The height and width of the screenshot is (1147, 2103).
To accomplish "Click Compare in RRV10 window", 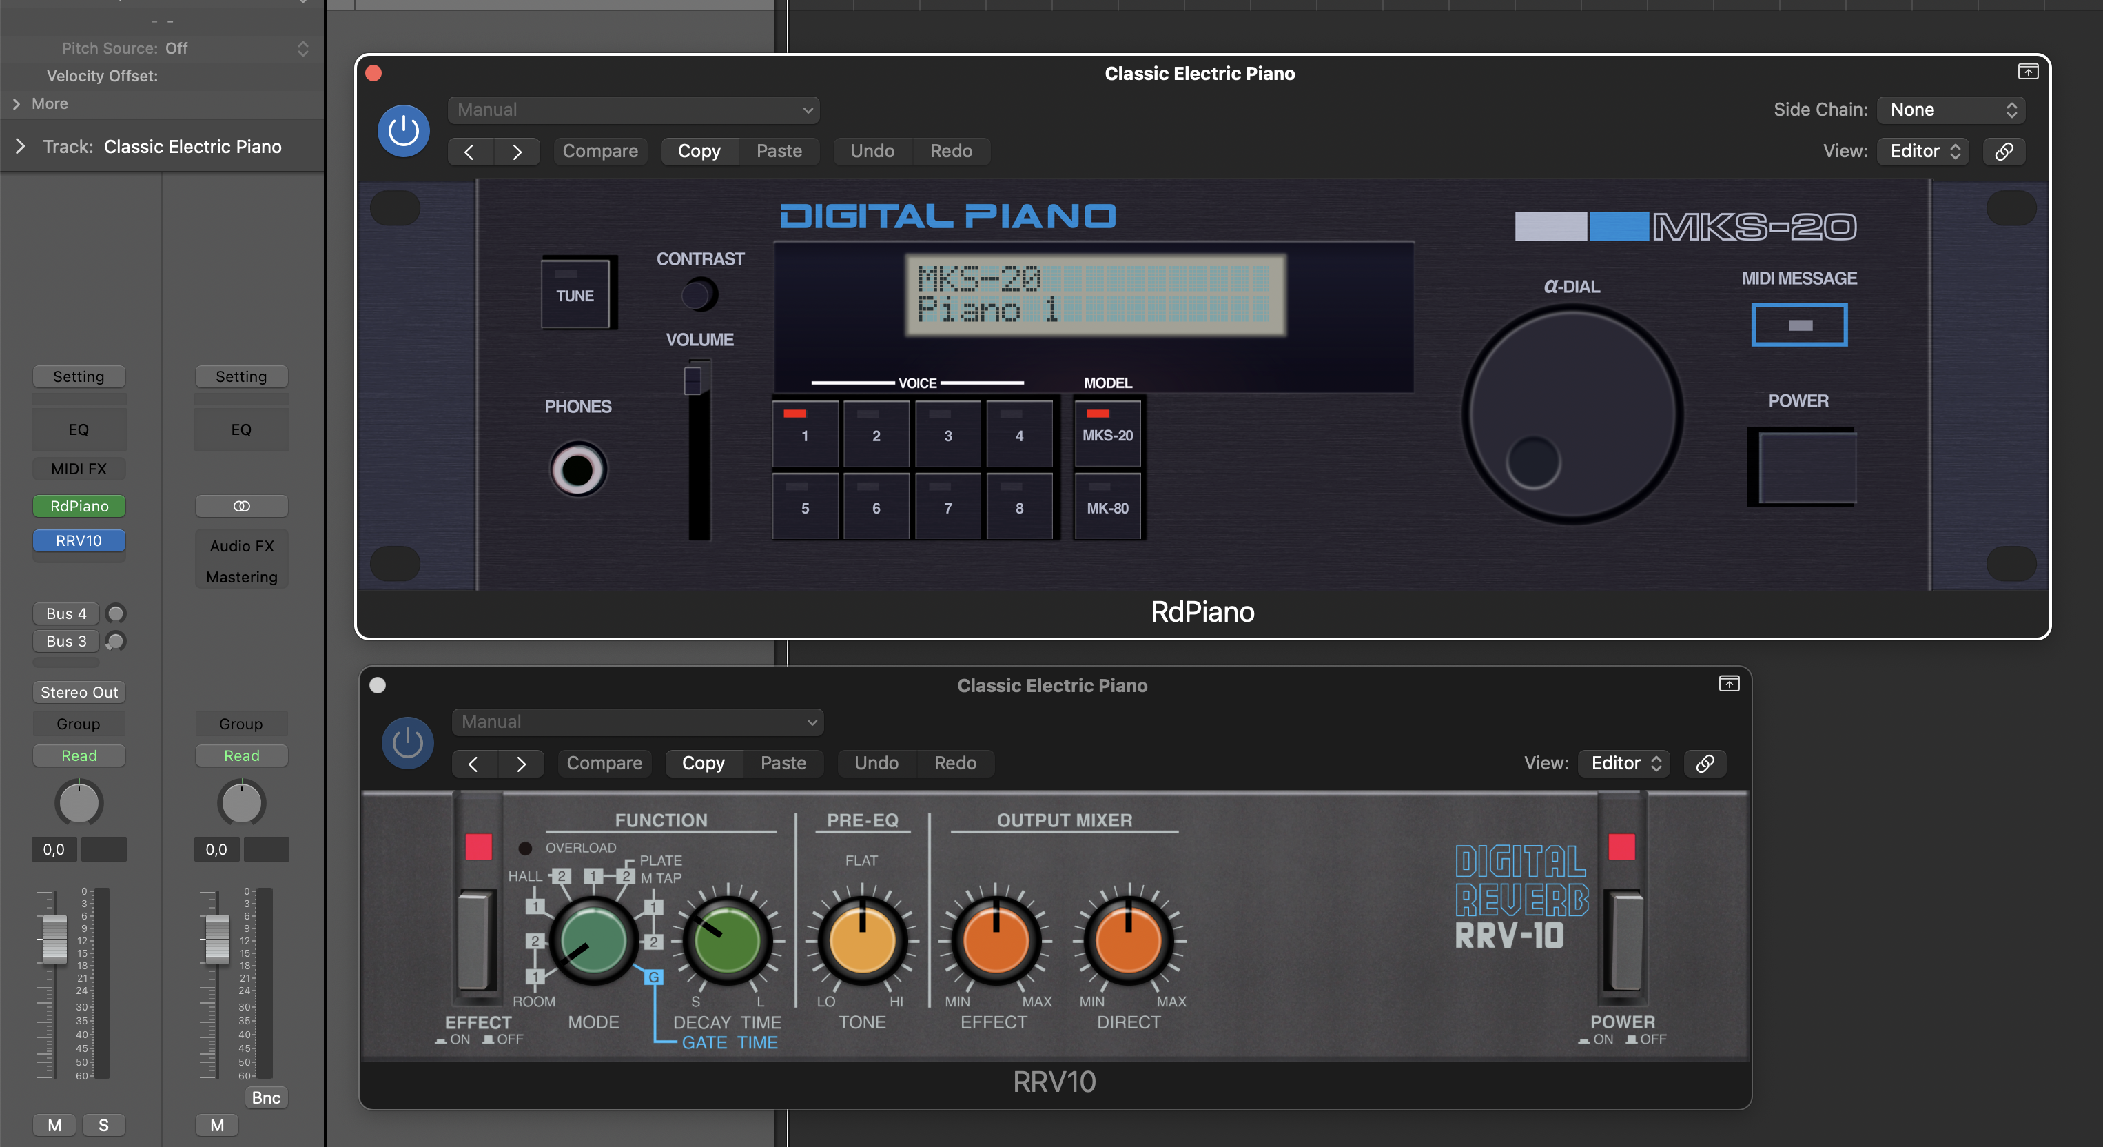I will (x=604, y=763).
